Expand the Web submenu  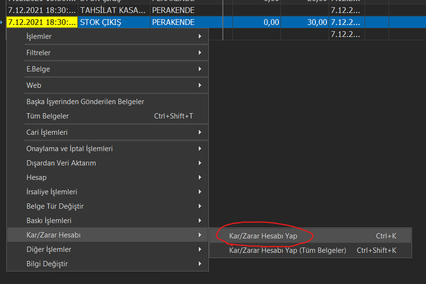(x=34, y=85)
